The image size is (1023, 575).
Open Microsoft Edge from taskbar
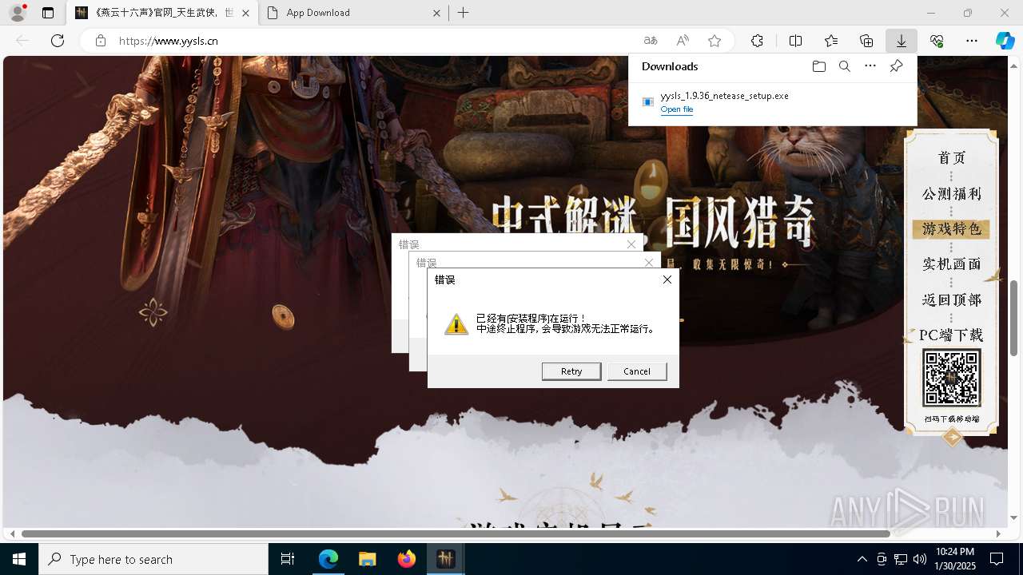[x=328, y=559]
